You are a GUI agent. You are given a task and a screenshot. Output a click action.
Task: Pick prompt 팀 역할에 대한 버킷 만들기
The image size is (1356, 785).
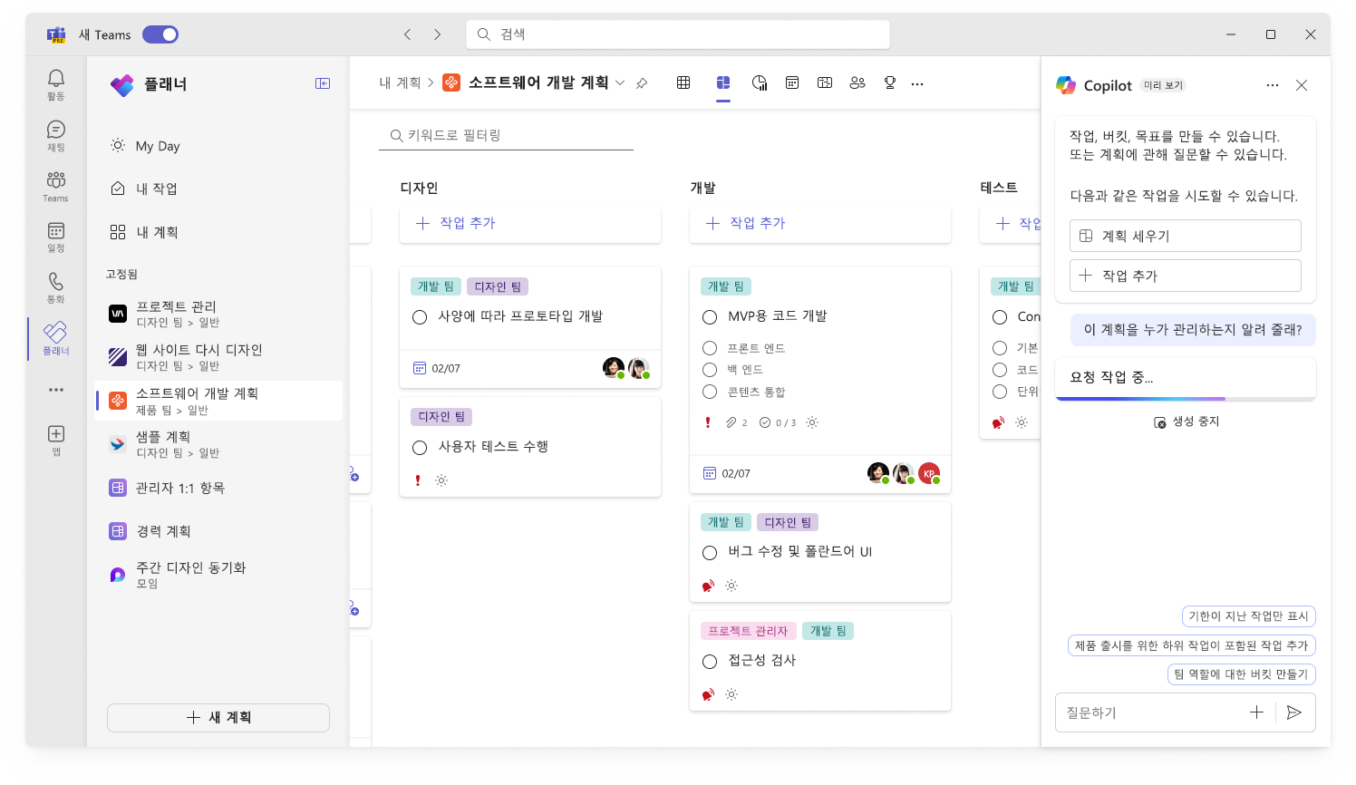(x=1241, y=674)
